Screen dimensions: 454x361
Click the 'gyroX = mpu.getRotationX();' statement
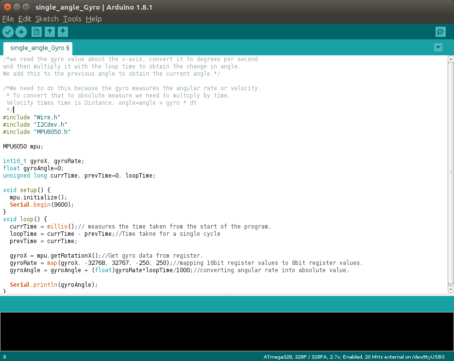55,256
